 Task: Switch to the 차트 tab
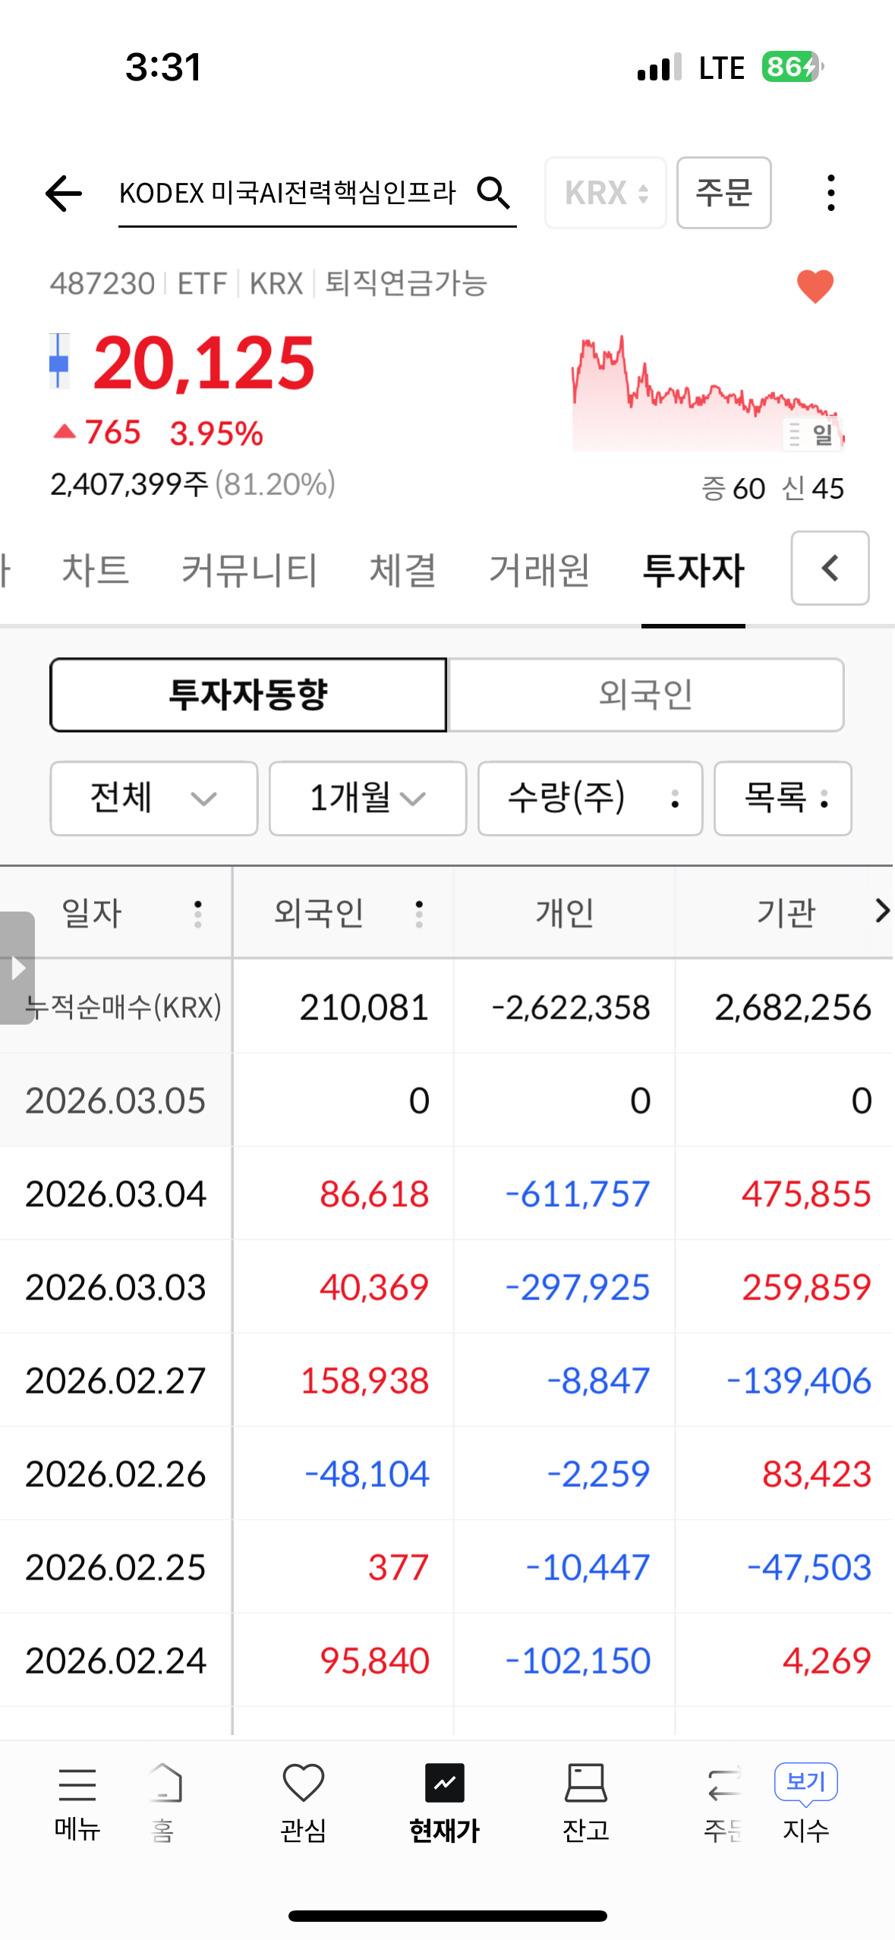point(95,570)
